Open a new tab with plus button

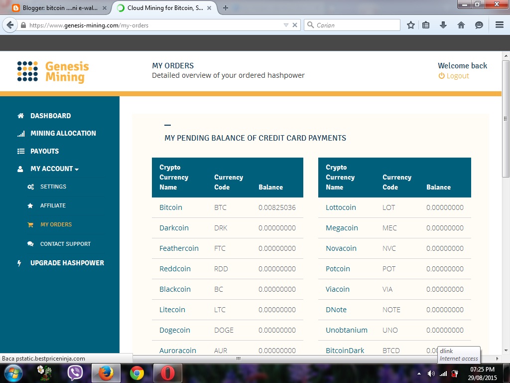tap(226, 8)
